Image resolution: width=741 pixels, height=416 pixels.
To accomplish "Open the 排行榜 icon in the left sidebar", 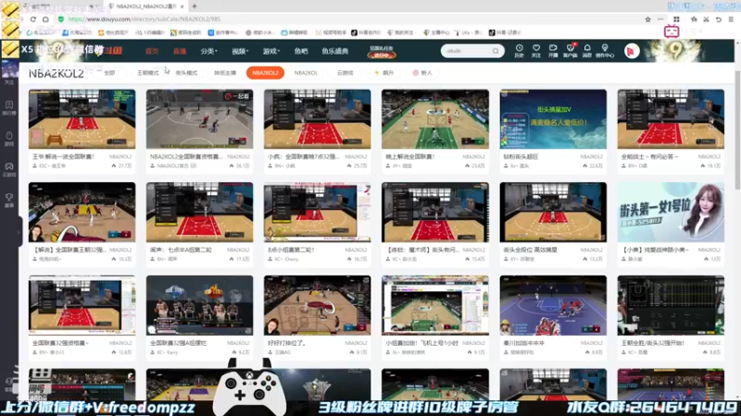I will click(9, 108).
